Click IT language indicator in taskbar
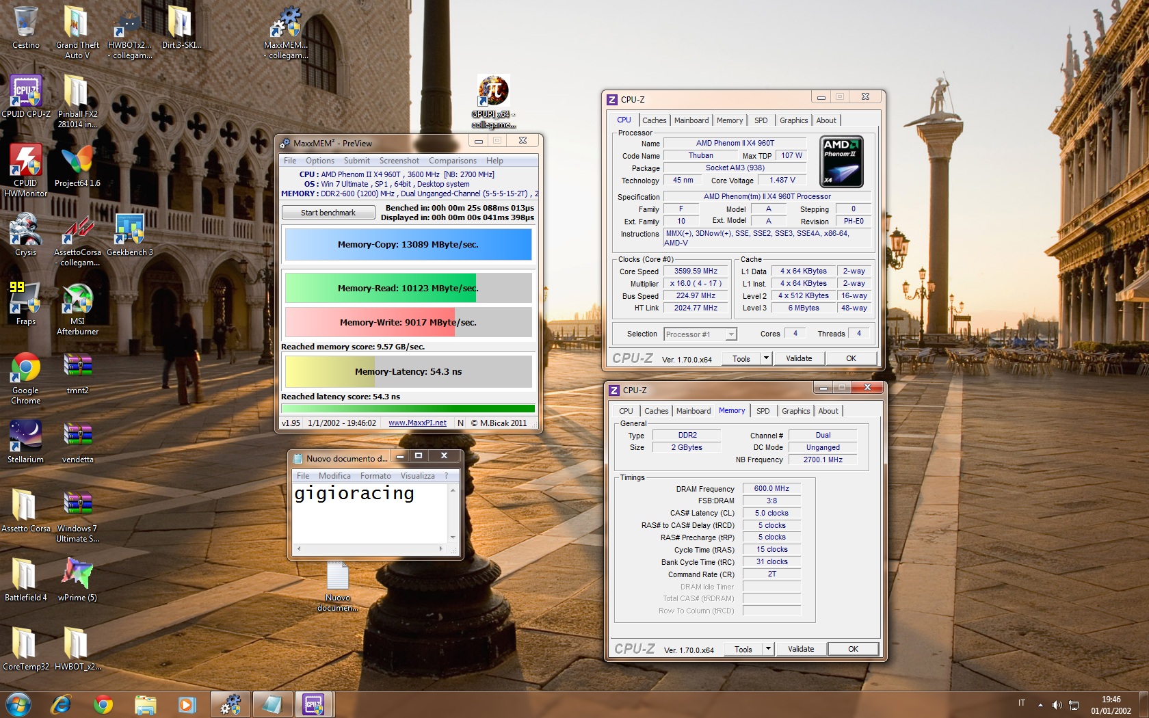The image size is (1149, 718). pyautogui.click(x=1022, y=703)
